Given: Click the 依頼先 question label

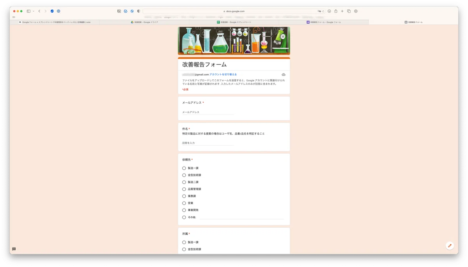Looking at the screenshot, I should click(186, 160).
